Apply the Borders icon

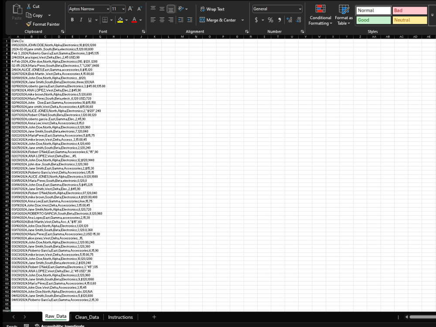pos(105,20)
